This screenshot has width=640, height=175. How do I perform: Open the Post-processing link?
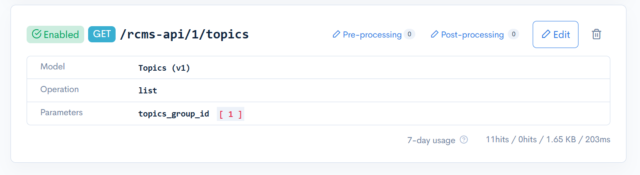pyautogui.click(x=472, y=34)
